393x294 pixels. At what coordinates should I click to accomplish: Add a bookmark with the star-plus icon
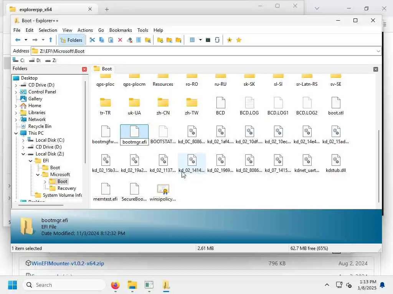230,40
